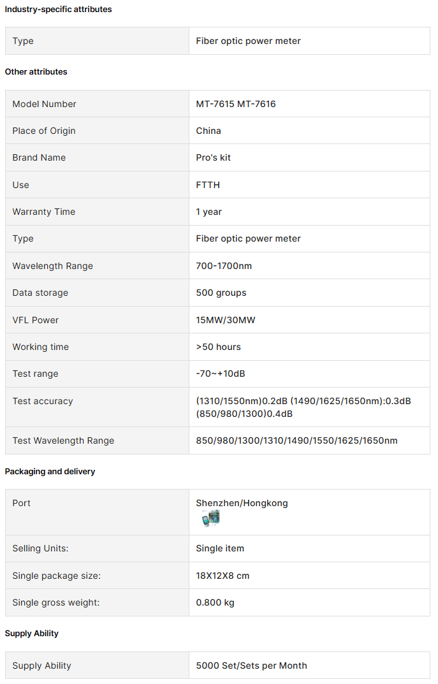This screenshot has height=684, width=438.
Task: Open the small product thumbnail under Shenzhen/Hongkong
Action: [x=210, y=518]
